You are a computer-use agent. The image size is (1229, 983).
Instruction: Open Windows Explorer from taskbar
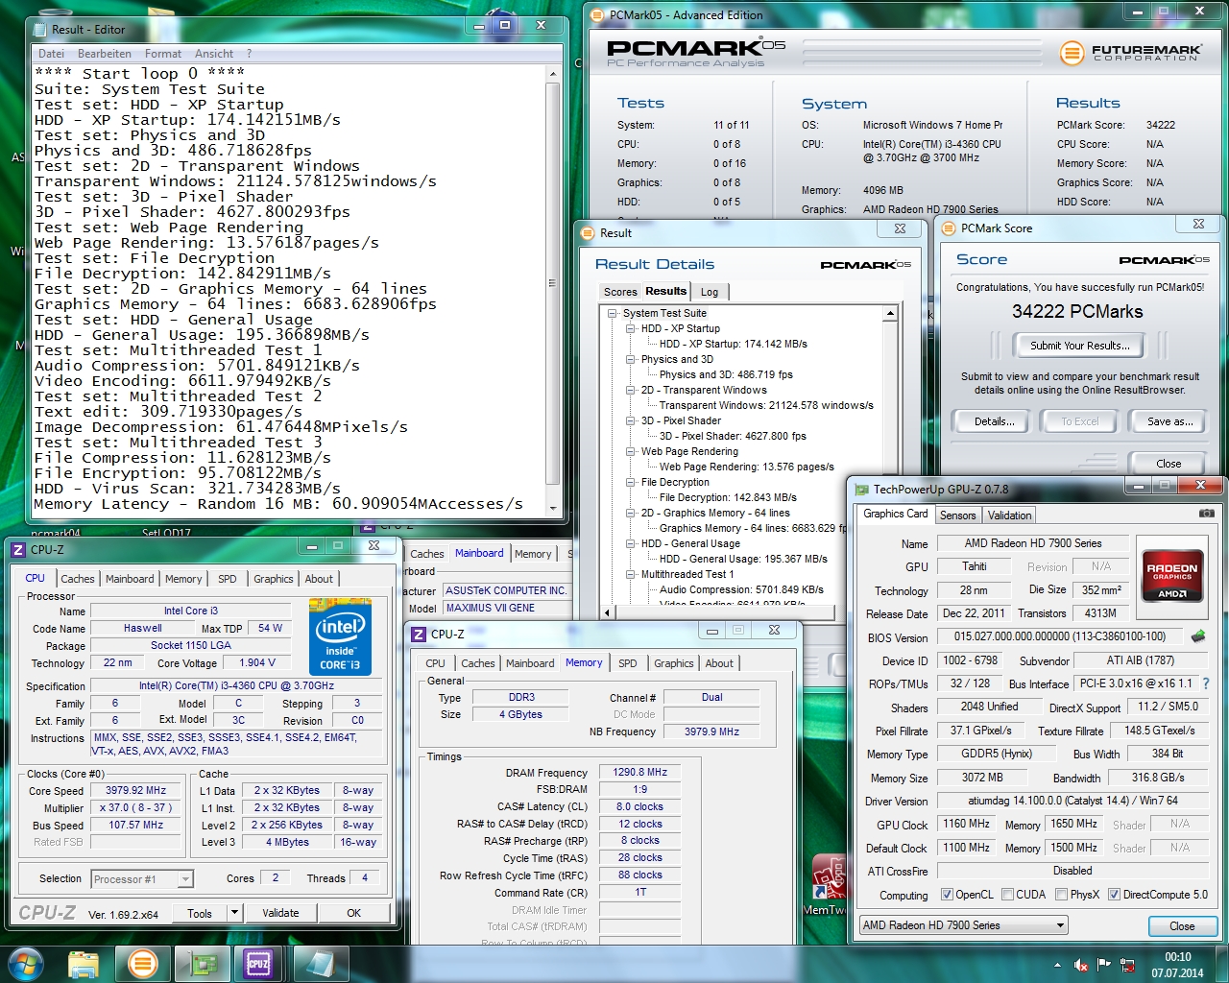(x=84, y=964)
